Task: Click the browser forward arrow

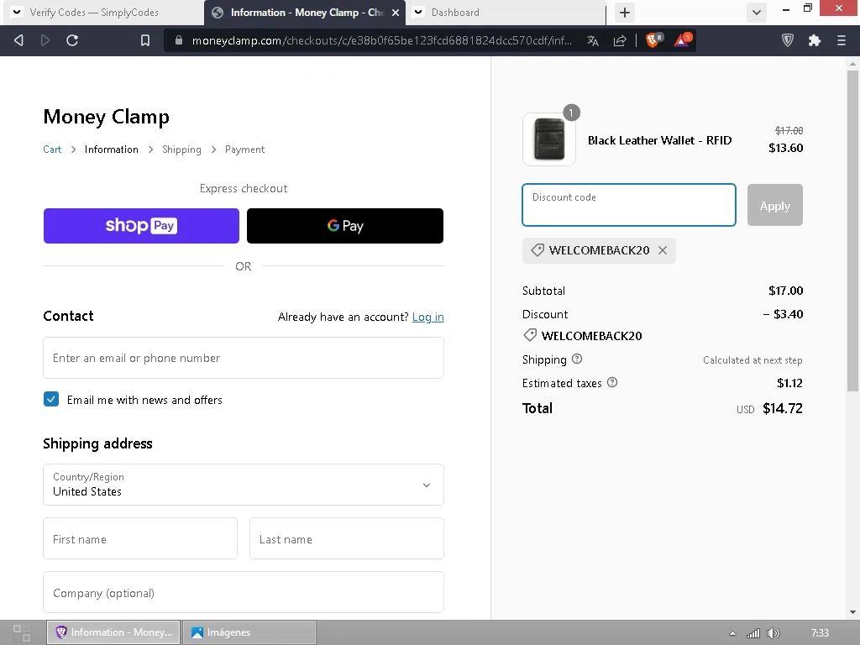Action: coord(45,40)
